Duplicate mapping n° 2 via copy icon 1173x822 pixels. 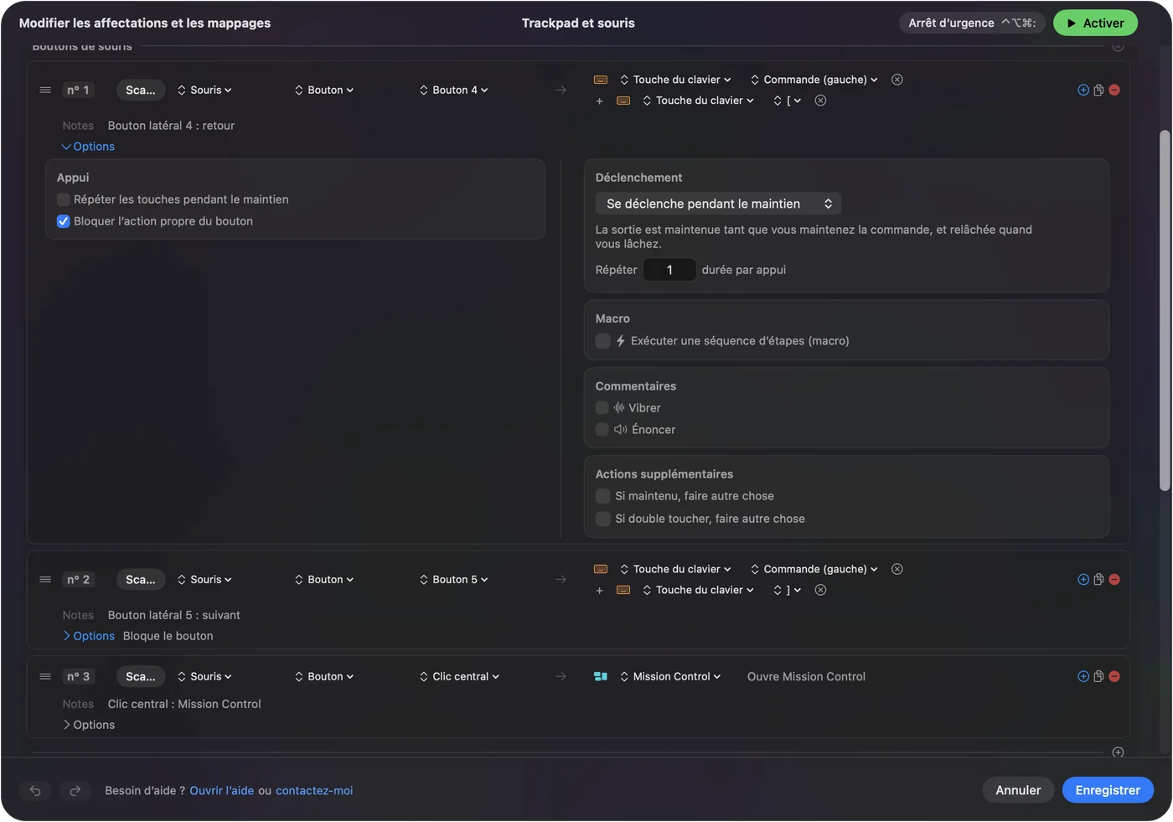coord(1098,580)
